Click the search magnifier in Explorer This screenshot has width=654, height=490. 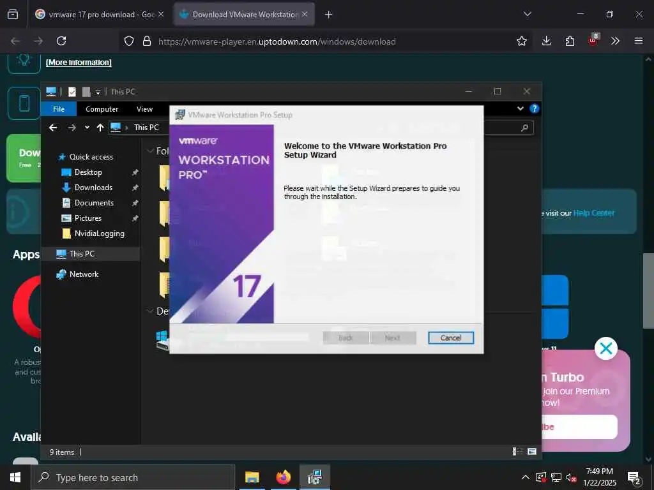click(524, 128)
